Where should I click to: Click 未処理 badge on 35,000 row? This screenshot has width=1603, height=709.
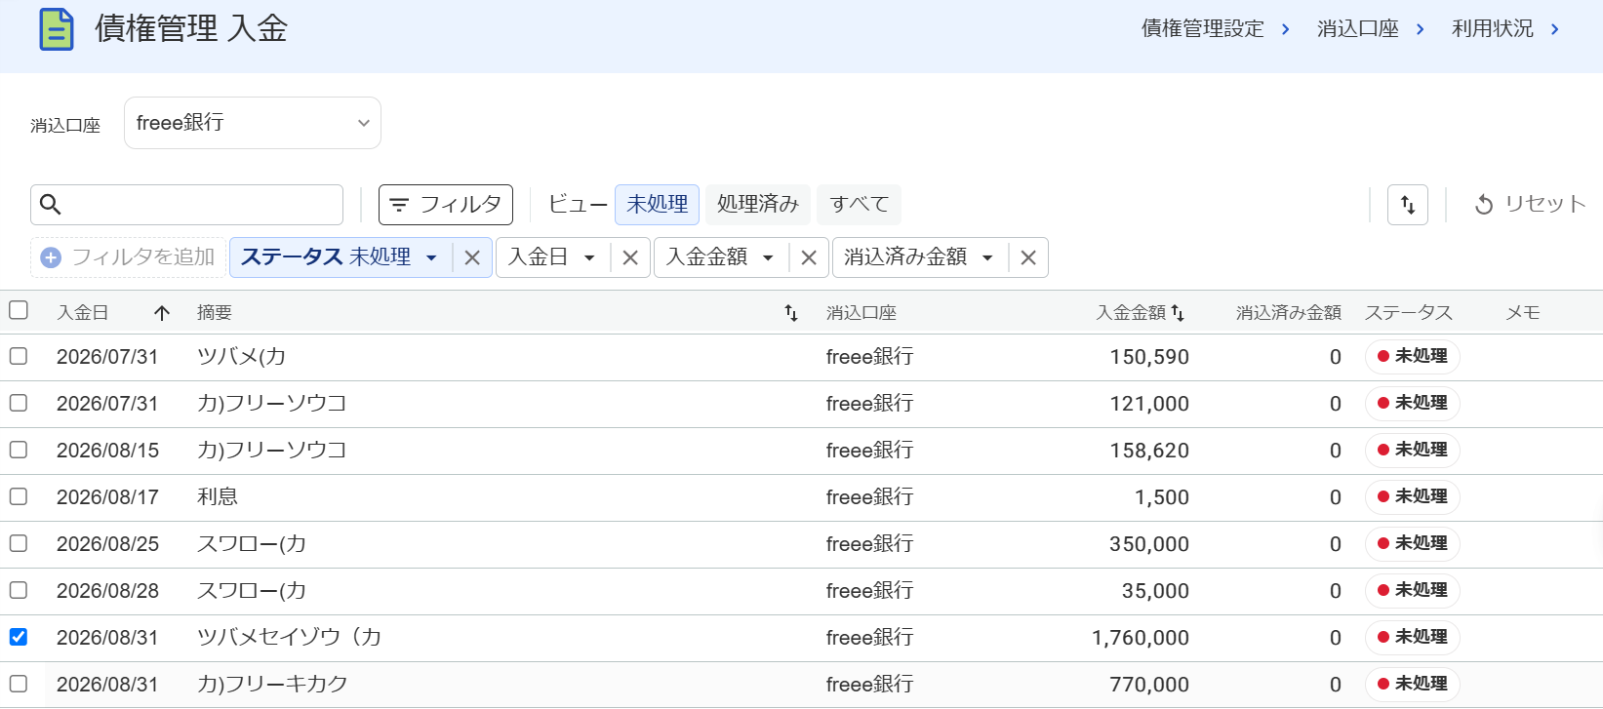point(1412,590)
